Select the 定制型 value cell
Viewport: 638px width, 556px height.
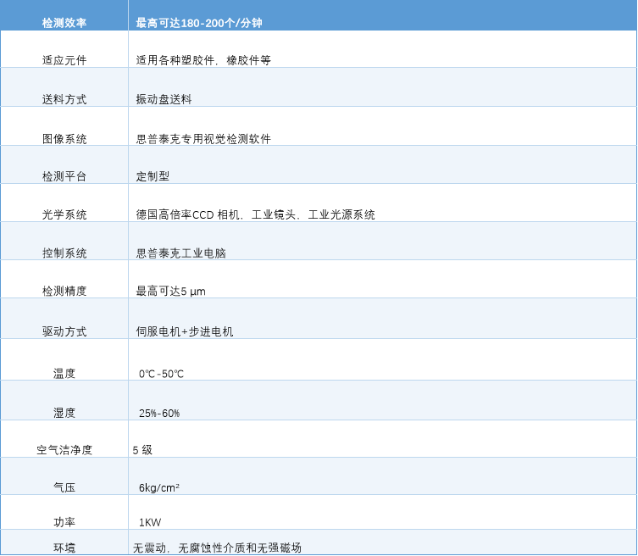pos(153,176)
